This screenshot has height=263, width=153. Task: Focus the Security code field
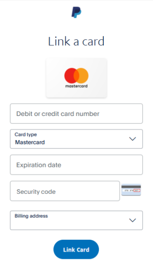click(x=65, y=191)
